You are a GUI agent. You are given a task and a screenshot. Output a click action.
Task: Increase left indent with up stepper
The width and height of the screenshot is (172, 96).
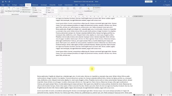(x=45, y=10)
